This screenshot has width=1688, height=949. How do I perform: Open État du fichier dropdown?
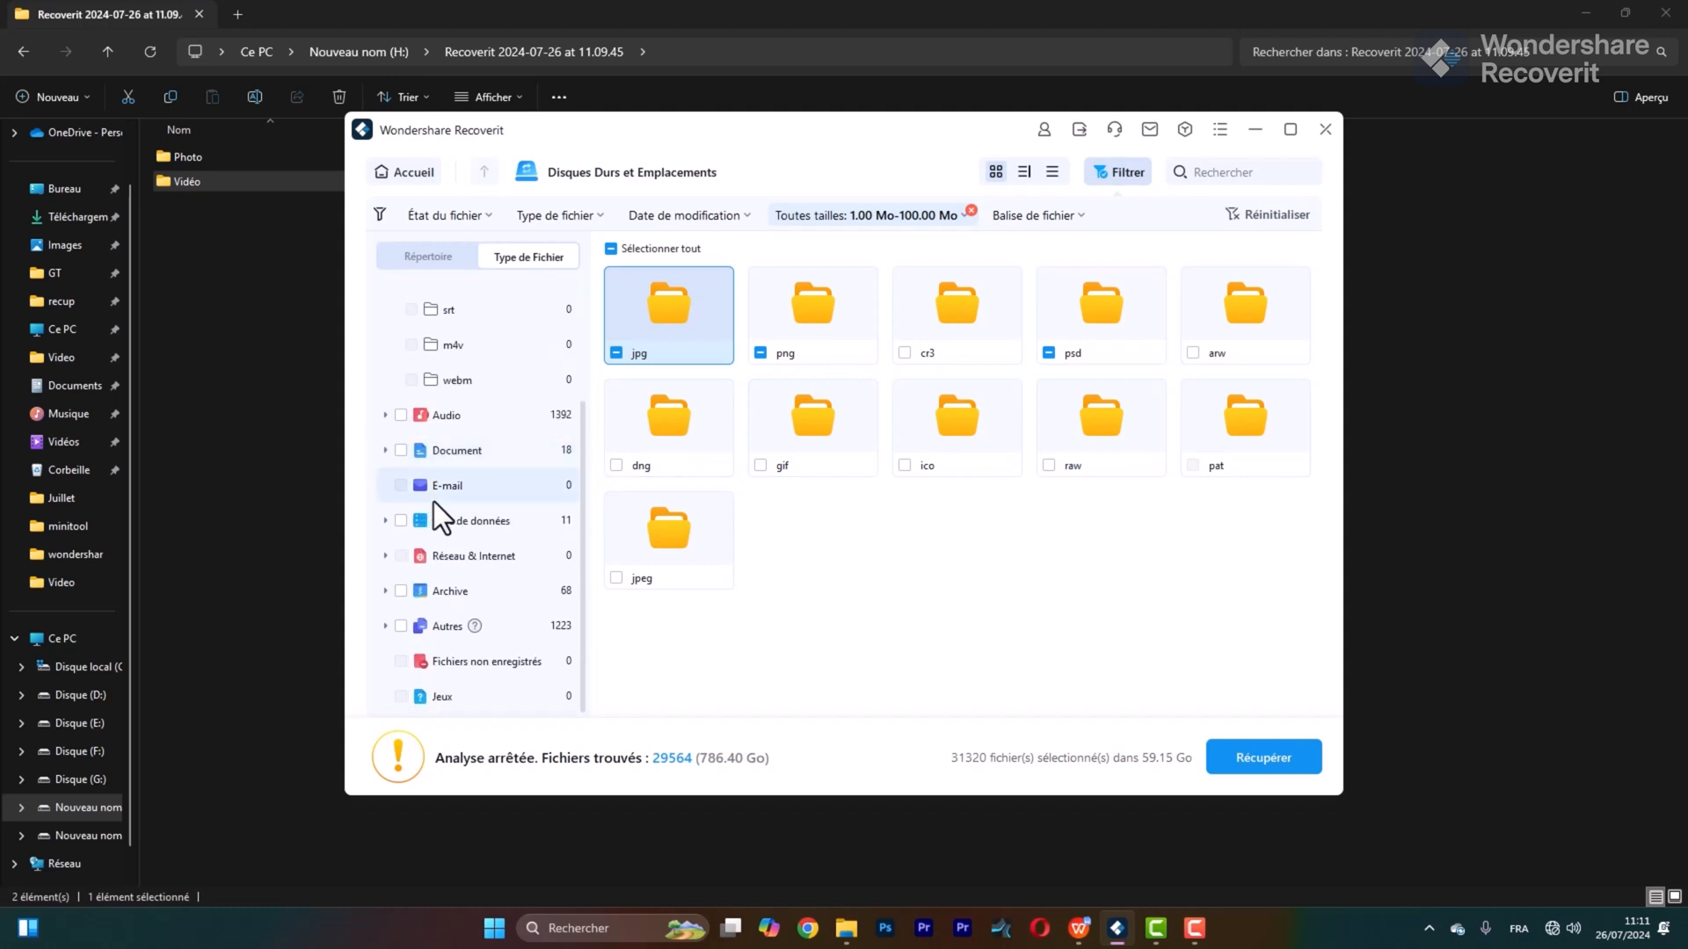click(449, 215)
